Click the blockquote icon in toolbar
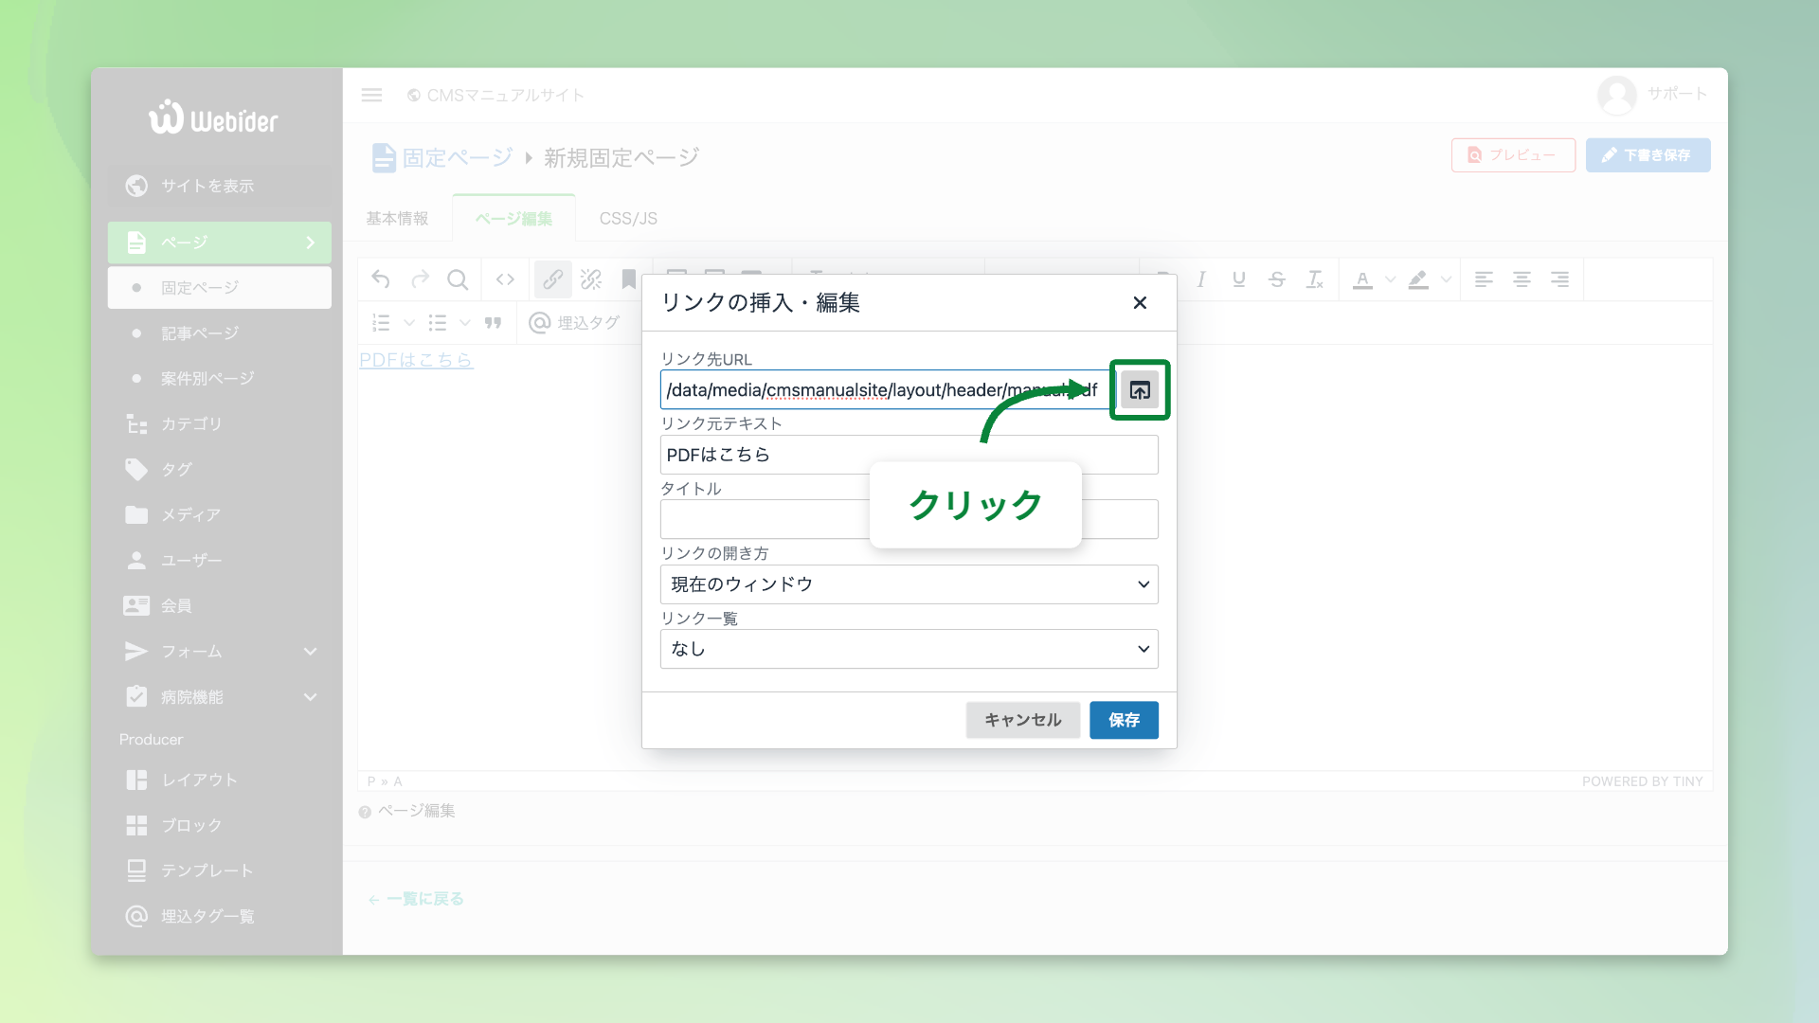This screenshot has height=1023, width=1819. [493, 323]
